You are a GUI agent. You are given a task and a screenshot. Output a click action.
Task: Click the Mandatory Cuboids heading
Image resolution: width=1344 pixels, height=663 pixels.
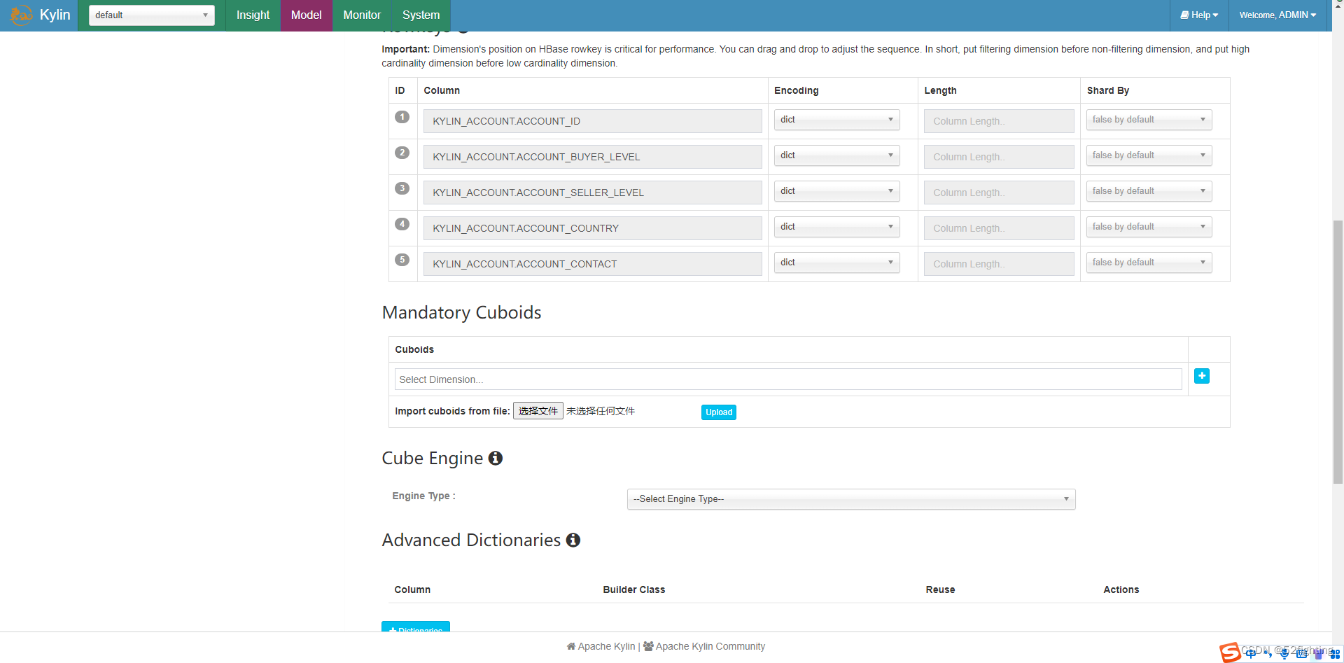click(x=461, y=312)
